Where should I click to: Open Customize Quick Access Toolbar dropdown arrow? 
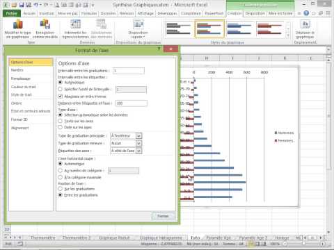93,5
